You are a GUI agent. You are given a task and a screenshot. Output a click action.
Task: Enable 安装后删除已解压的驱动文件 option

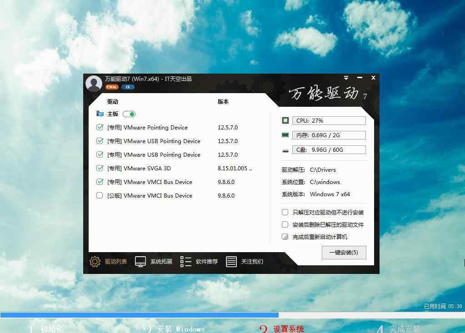pyautogui.click(x=285, y=224)
